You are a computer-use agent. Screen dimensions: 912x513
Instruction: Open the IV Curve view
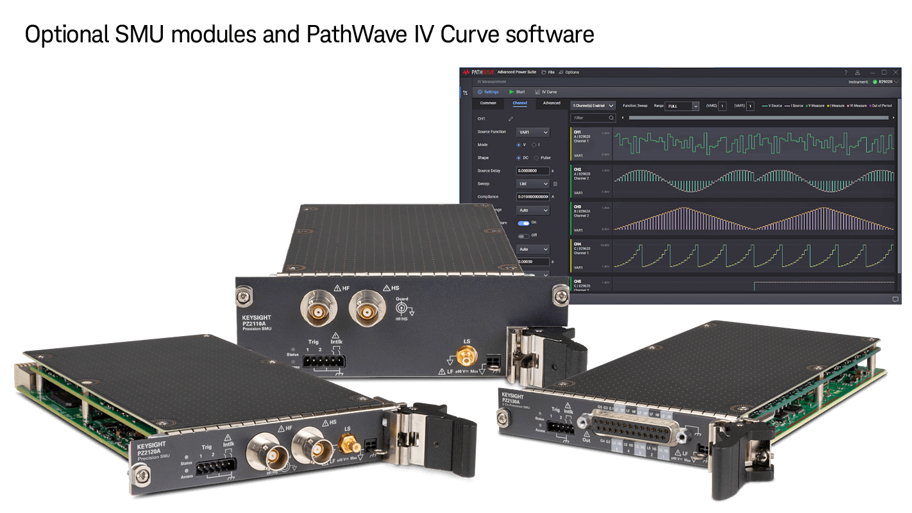click(546, 92)
